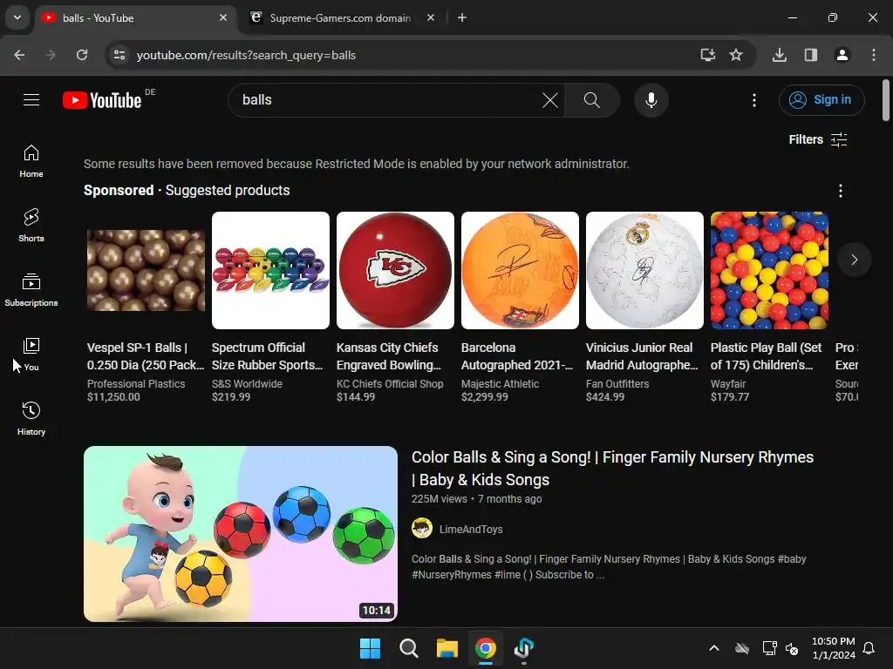Click the page vertical scrollbar
Viewport: 893px width, 669px height.
pos(886,101)
